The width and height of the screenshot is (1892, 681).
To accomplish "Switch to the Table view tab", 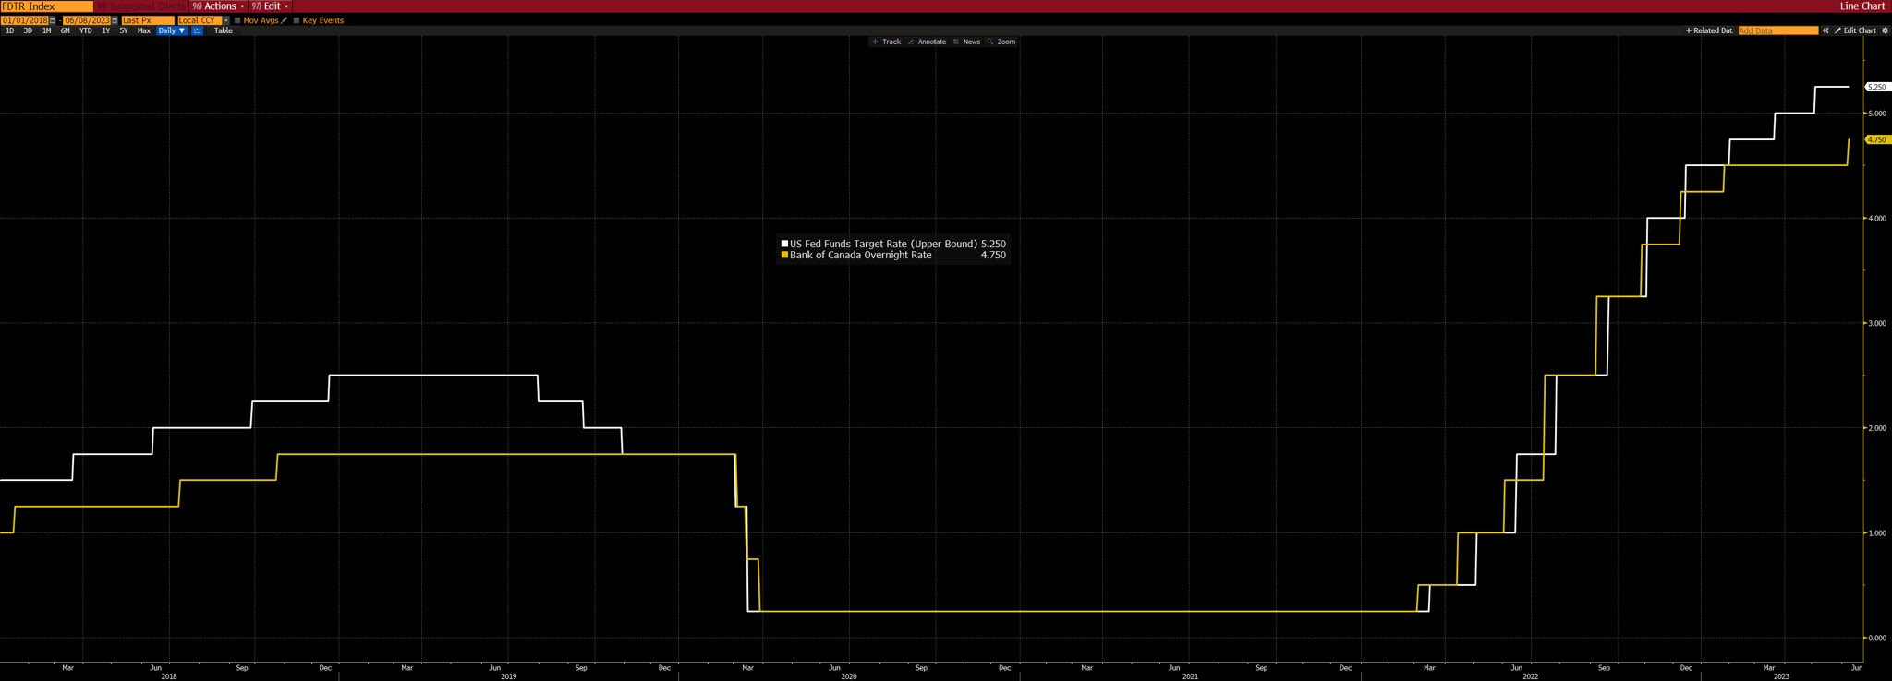I will pos(224,30).
